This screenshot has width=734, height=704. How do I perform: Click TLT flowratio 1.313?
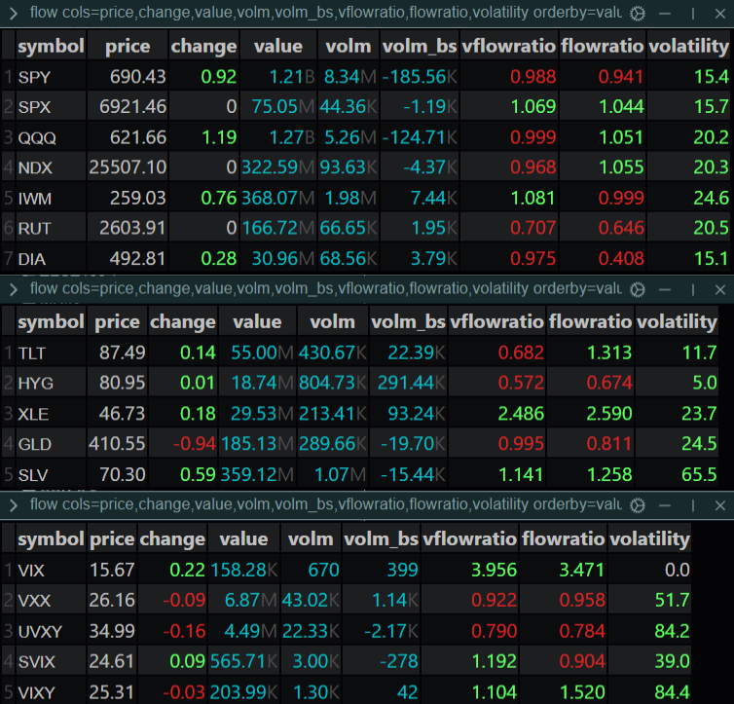point(609,352)
